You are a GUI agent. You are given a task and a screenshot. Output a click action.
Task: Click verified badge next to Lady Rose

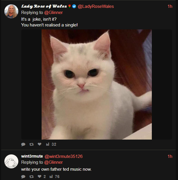point(74,6)
